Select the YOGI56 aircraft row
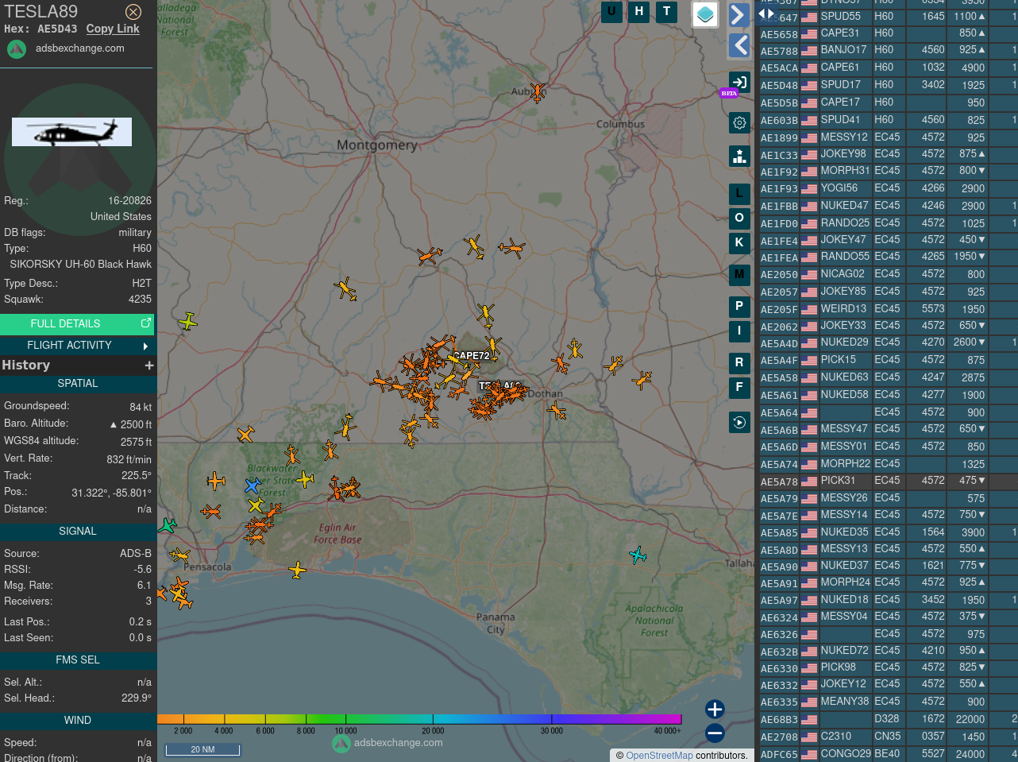The image size is (1018, 762). (888, 189)
